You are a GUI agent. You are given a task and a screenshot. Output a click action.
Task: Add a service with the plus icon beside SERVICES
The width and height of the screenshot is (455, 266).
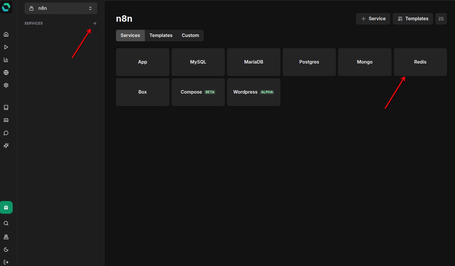(95, 23)
